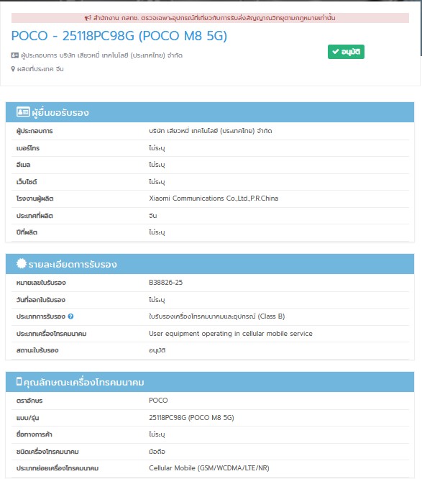Viewport: 422px width, 479px height.
Task: Click the โรงงานผู้ผลิต row label
Action: point(35,199)
